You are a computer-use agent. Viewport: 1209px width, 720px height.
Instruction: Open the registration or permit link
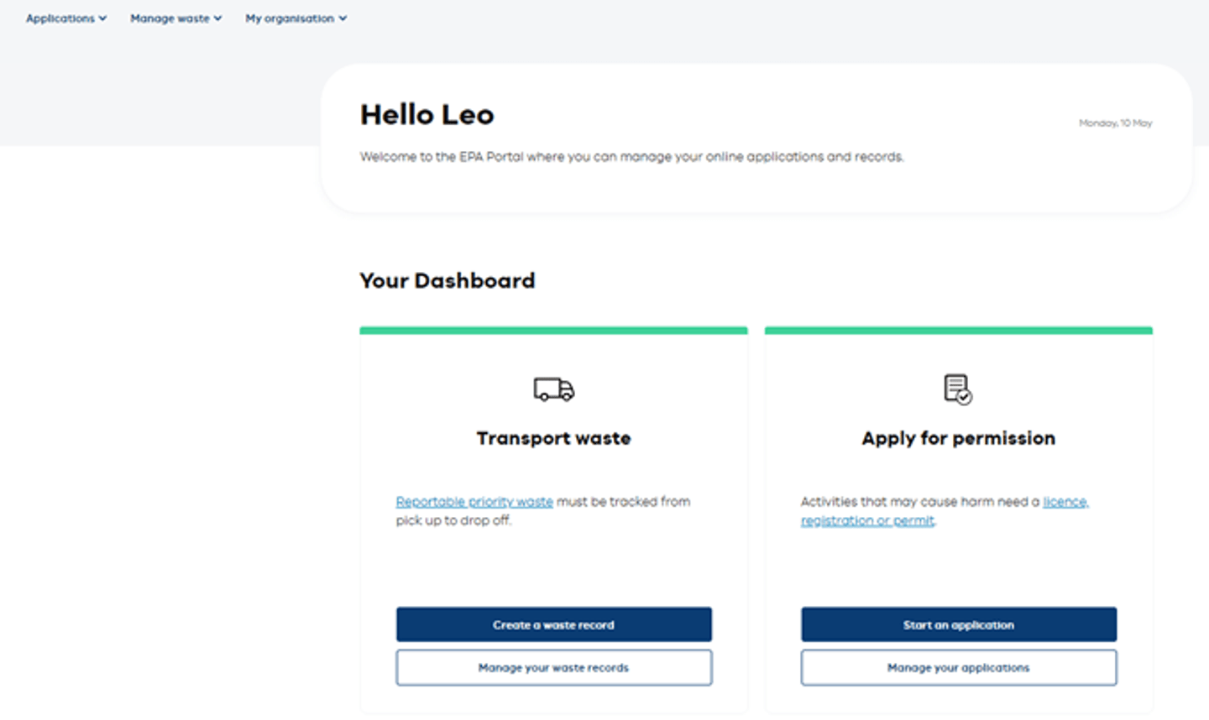[x=867, y=521]
